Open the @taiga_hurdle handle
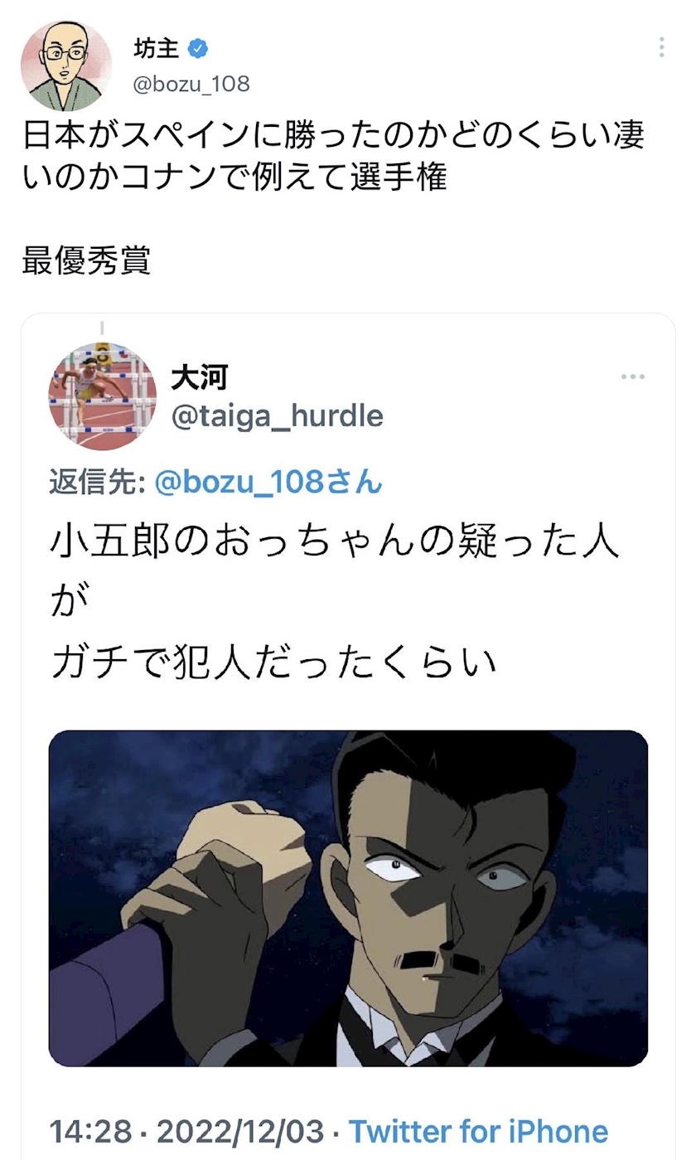The height and width of the screenshot is (1160, 696). pyautogui.click(x=277, y=415)
